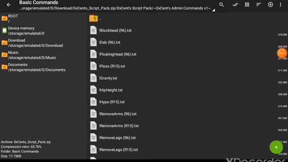288x162 pixels.
Task: Click the Size: 11.73KB info line
Action: click(x=11, y=156)
